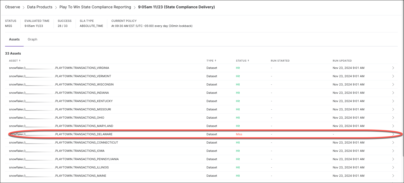Sort the table by Type column

click(211, 61)
